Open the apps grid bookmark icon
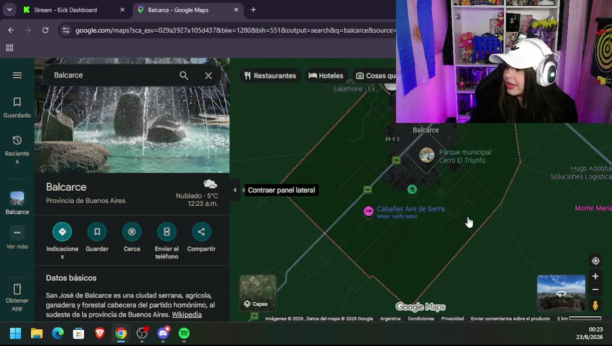This screenshot has height=346, width=612. (9, 48)
